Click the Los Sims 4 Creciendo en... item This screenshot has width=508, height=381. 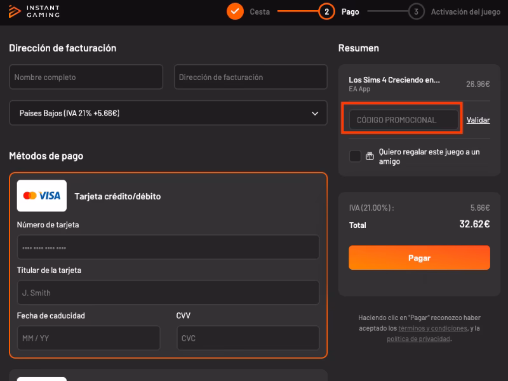click(x=394, y=80)
